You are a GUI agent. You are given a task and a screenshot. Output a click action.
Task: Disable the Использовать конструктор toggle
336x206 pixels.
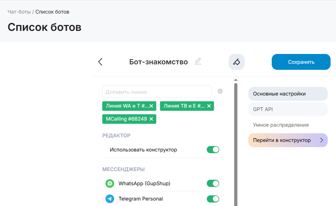(213, 150)
